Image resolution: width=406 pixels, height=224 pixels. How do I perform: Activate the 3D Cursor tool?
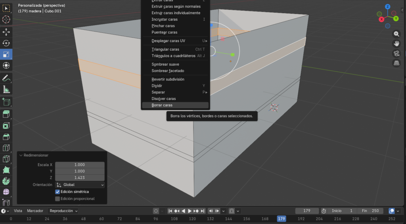(6, 19)
